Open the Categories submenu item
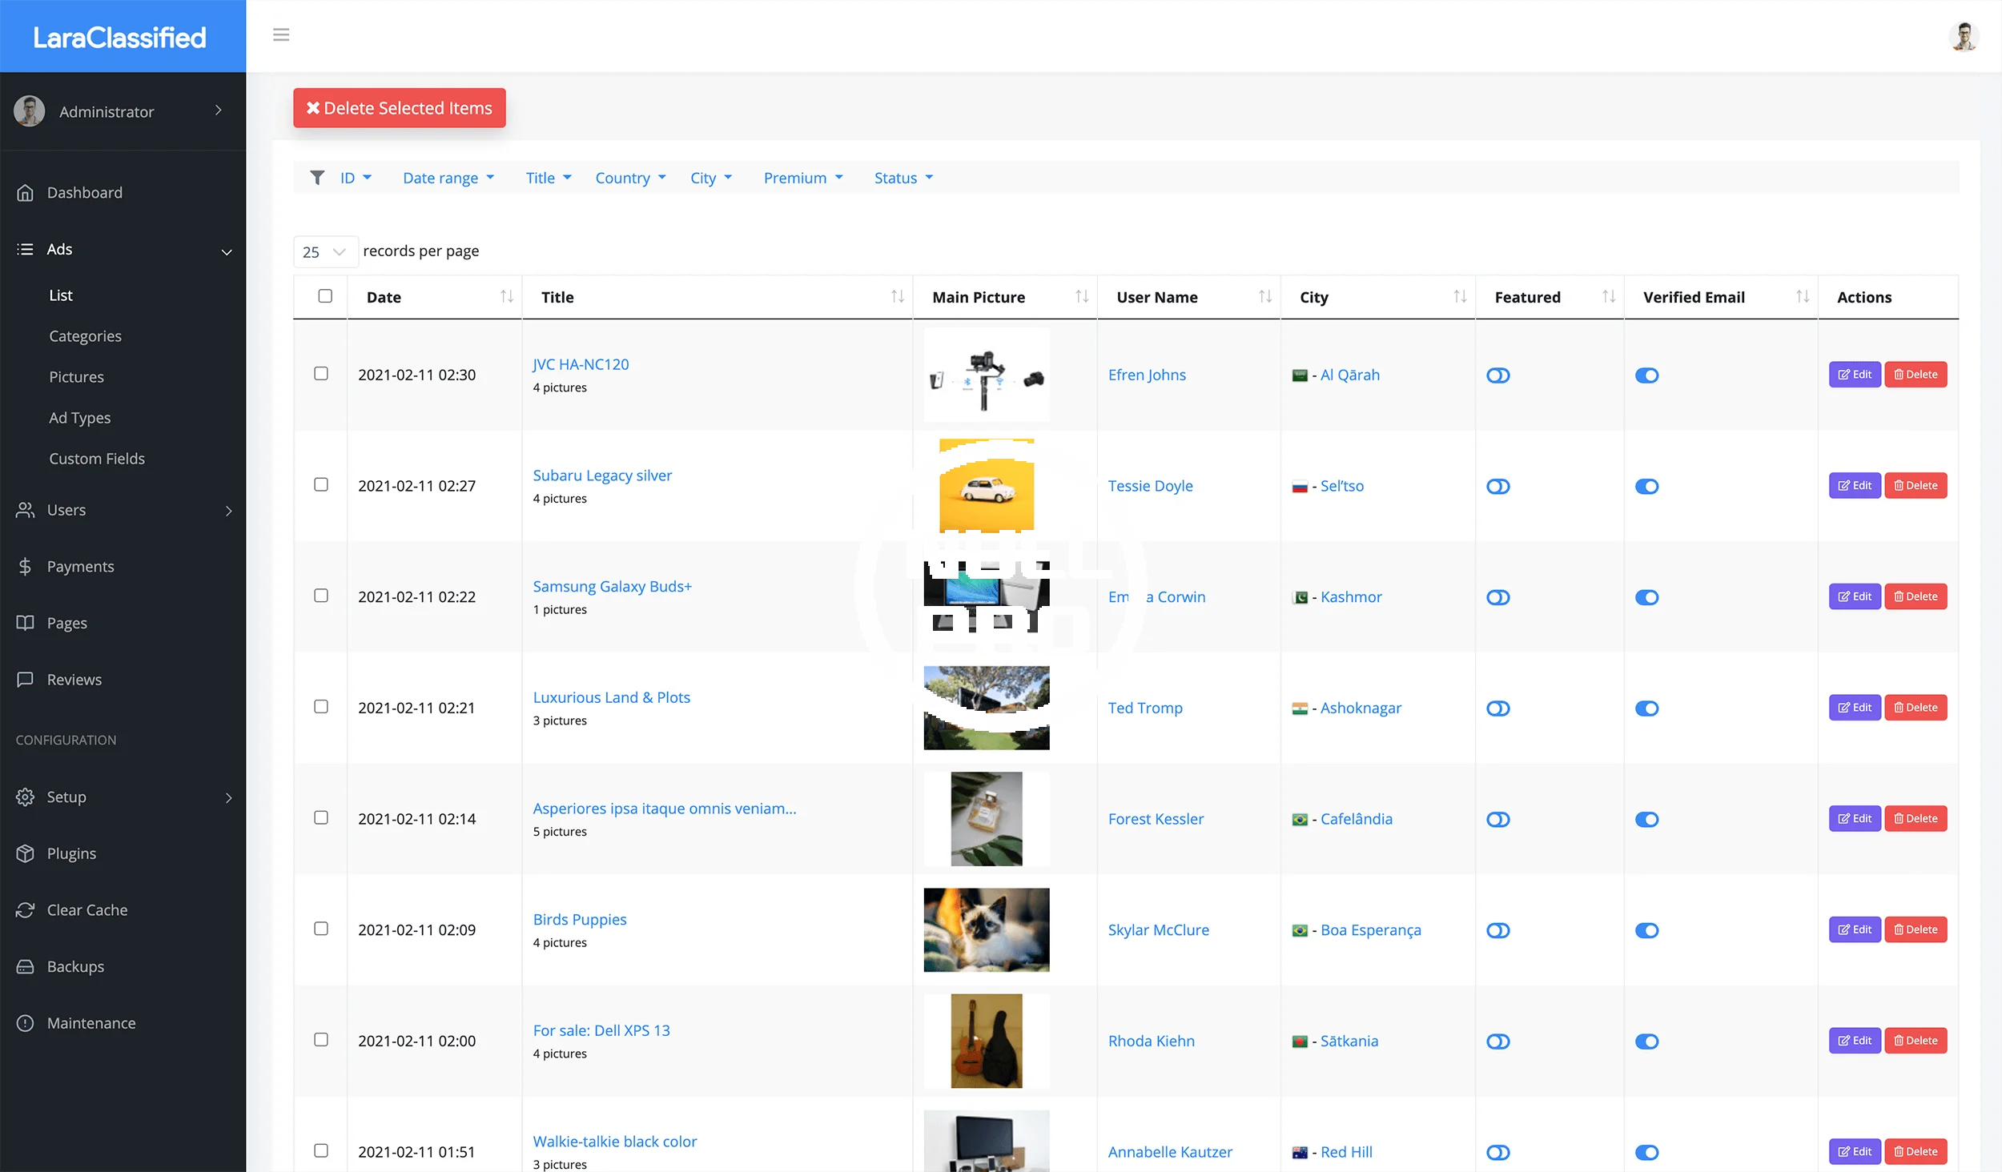The image size is (2002, 1172). click(85, 336)
